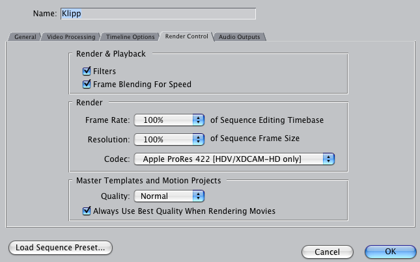
Task: Go to the Timeline Options tab
Action: point(130,37)
